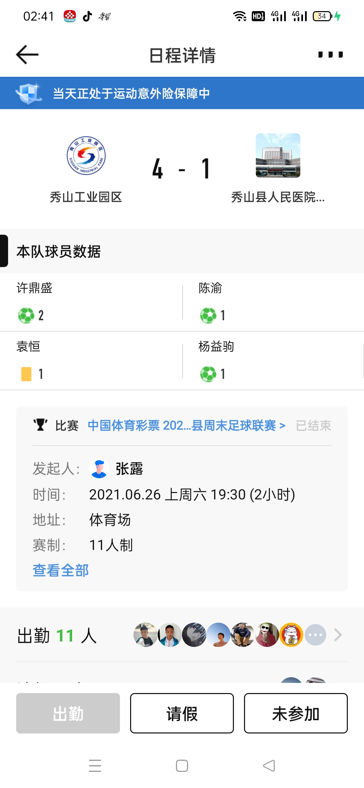Tap the back arrow icon
Viewport: 364px width, 788px height.
[27, 55]
